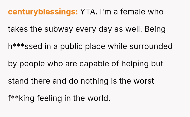The width and height of the screenshot is (190, 117).
Task: Select the word "takes" starting second line
Action: point(18,29)
